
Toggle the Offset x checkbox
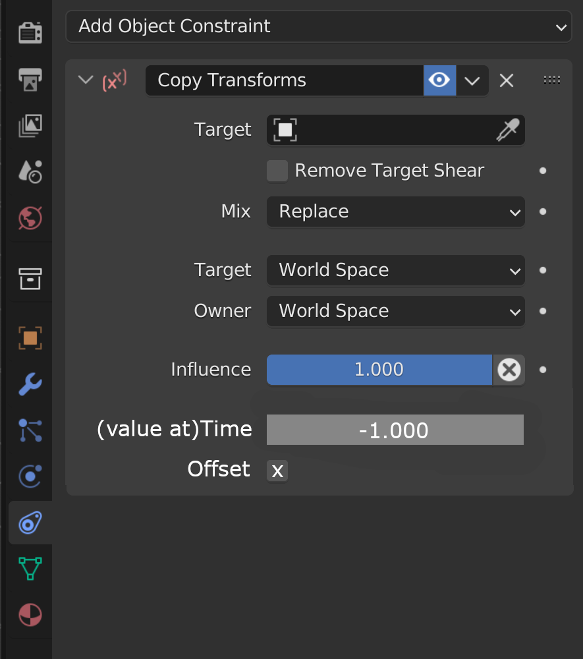point(277,471)
